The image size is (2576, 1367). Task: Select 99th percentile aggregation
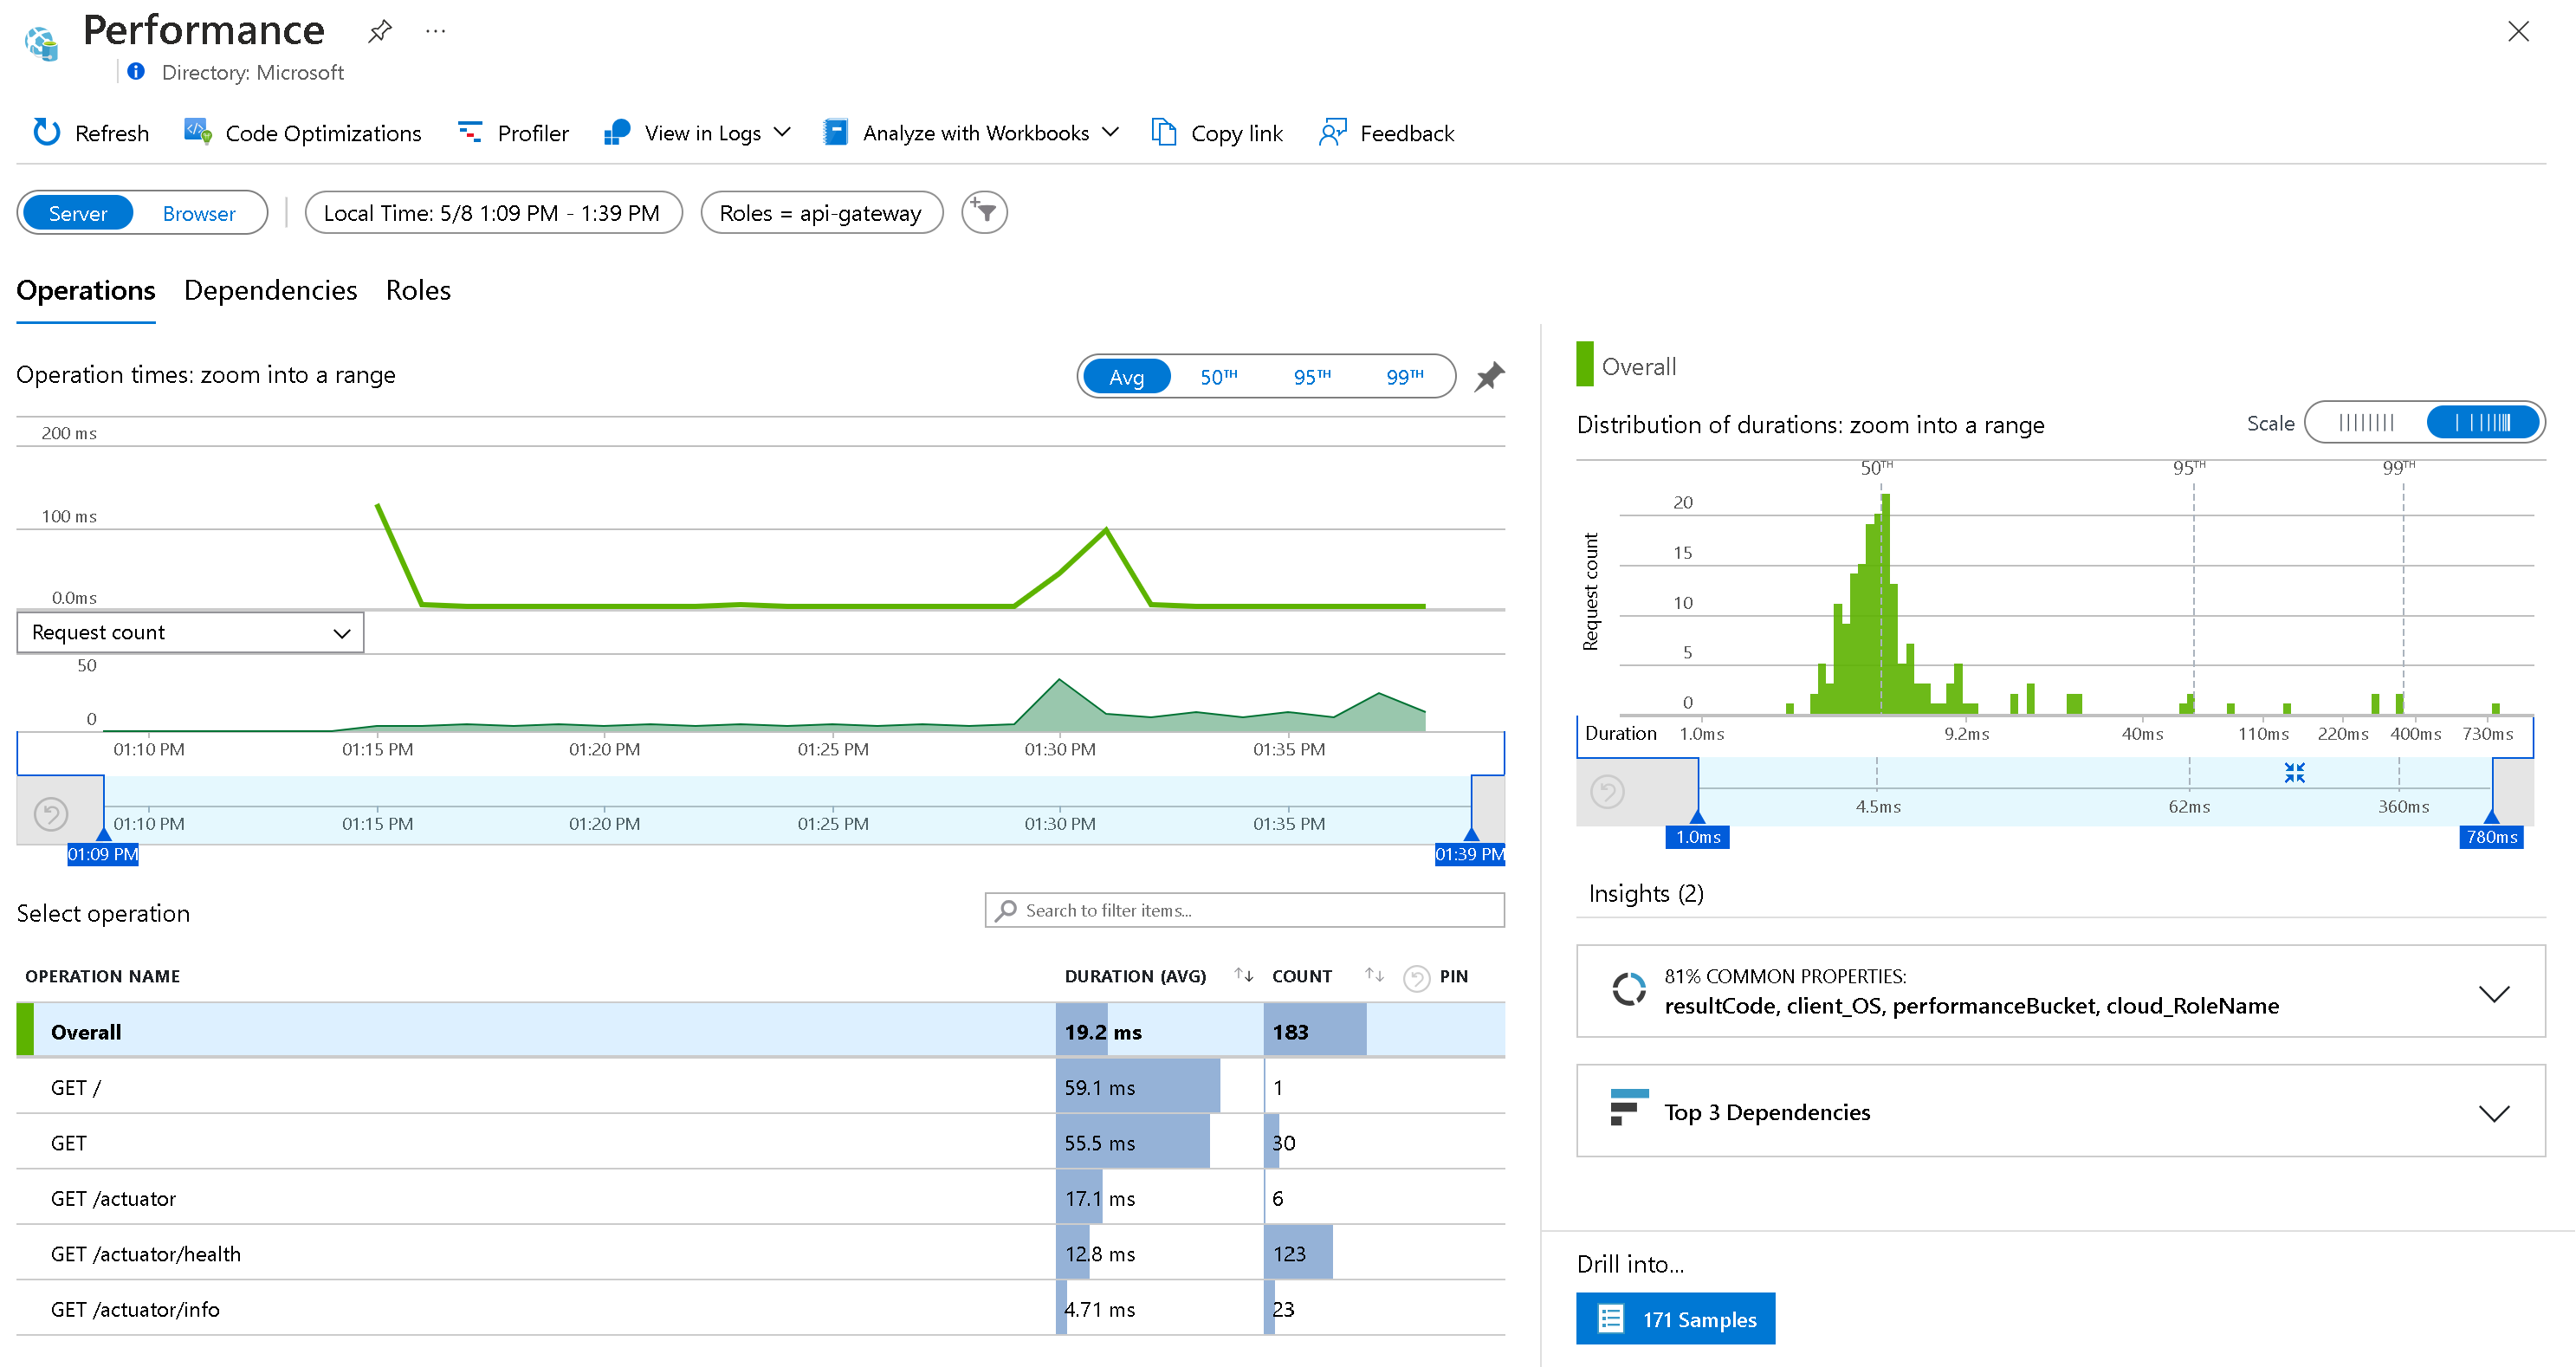tap(1404, 376)
